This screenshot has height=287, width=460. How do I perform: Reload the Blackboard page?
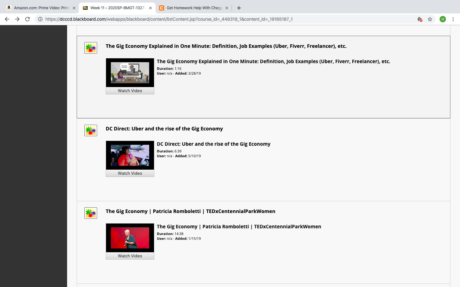27,19
